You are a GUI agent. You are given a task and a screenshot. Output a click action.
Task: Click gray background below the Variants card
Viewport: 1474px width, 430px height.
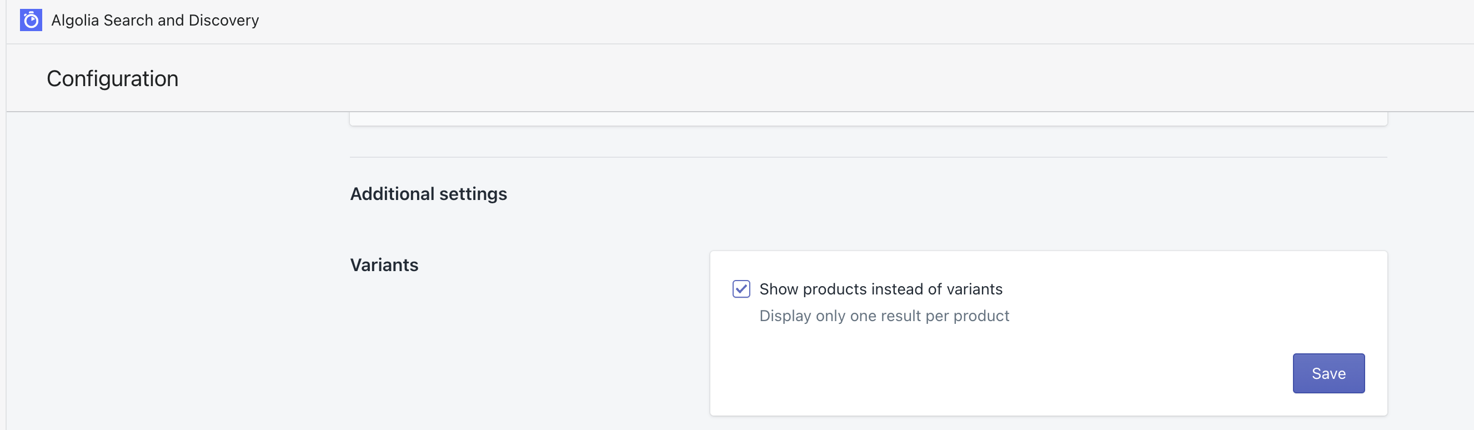(x=1048, y=424)
